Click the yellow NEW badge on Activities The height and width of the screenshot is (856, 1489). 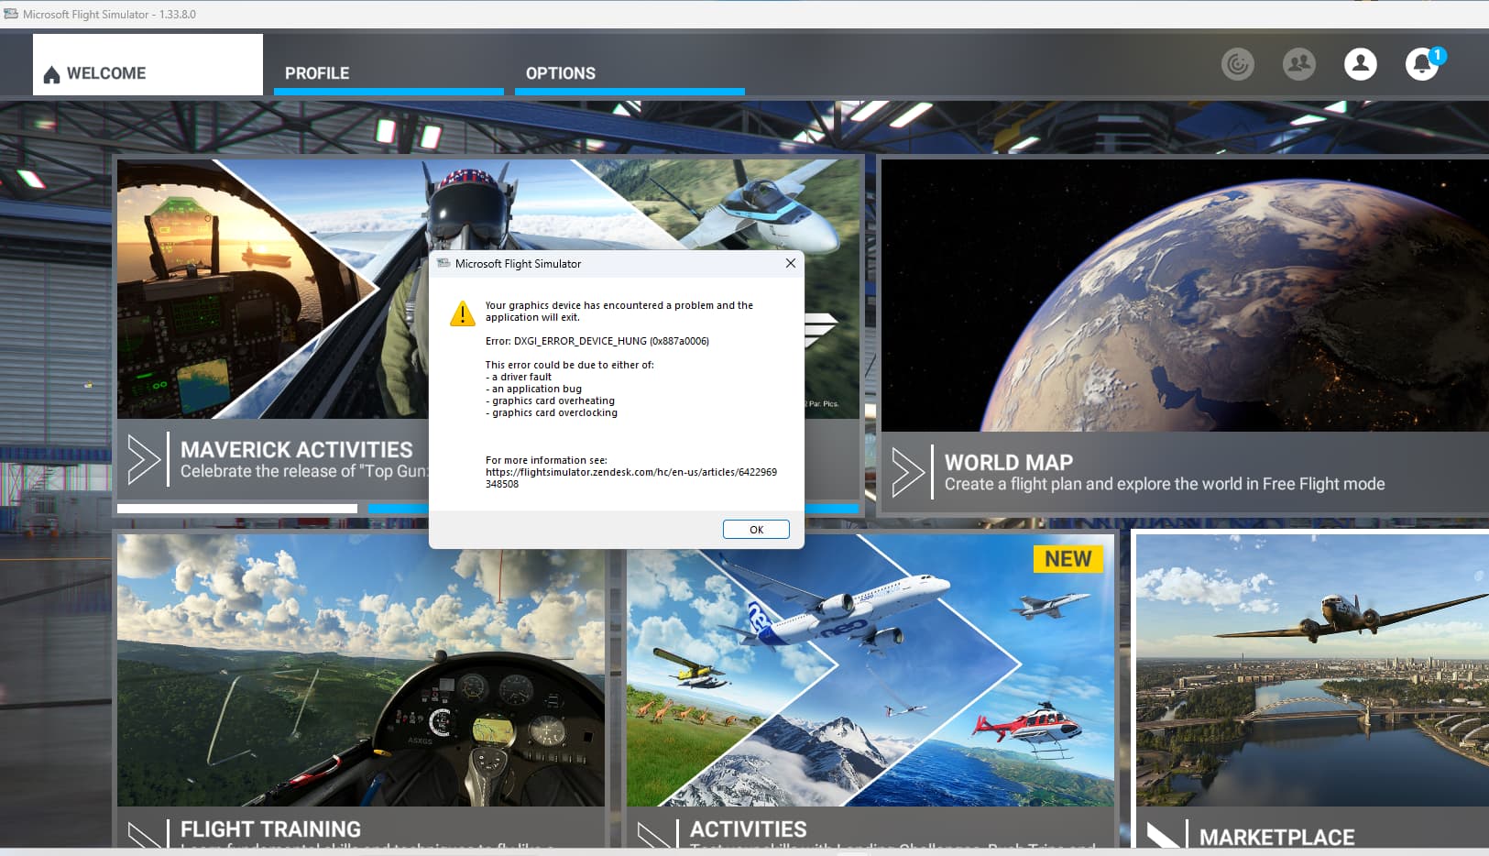pyautogui.click(x=1067, y=559)
